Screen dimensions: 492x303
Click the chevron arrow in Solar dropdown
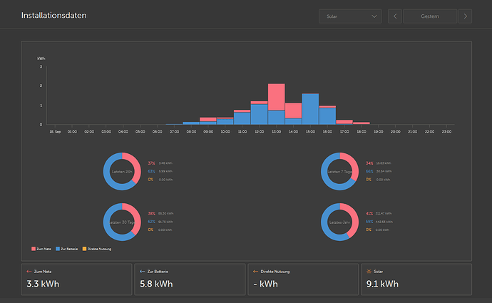pos(374,16)
